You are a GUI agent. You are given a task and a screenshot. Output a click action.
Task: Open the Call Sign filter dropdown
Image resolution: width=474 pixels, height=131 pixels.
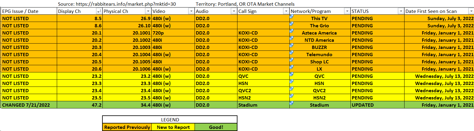[x=286, y=11]
